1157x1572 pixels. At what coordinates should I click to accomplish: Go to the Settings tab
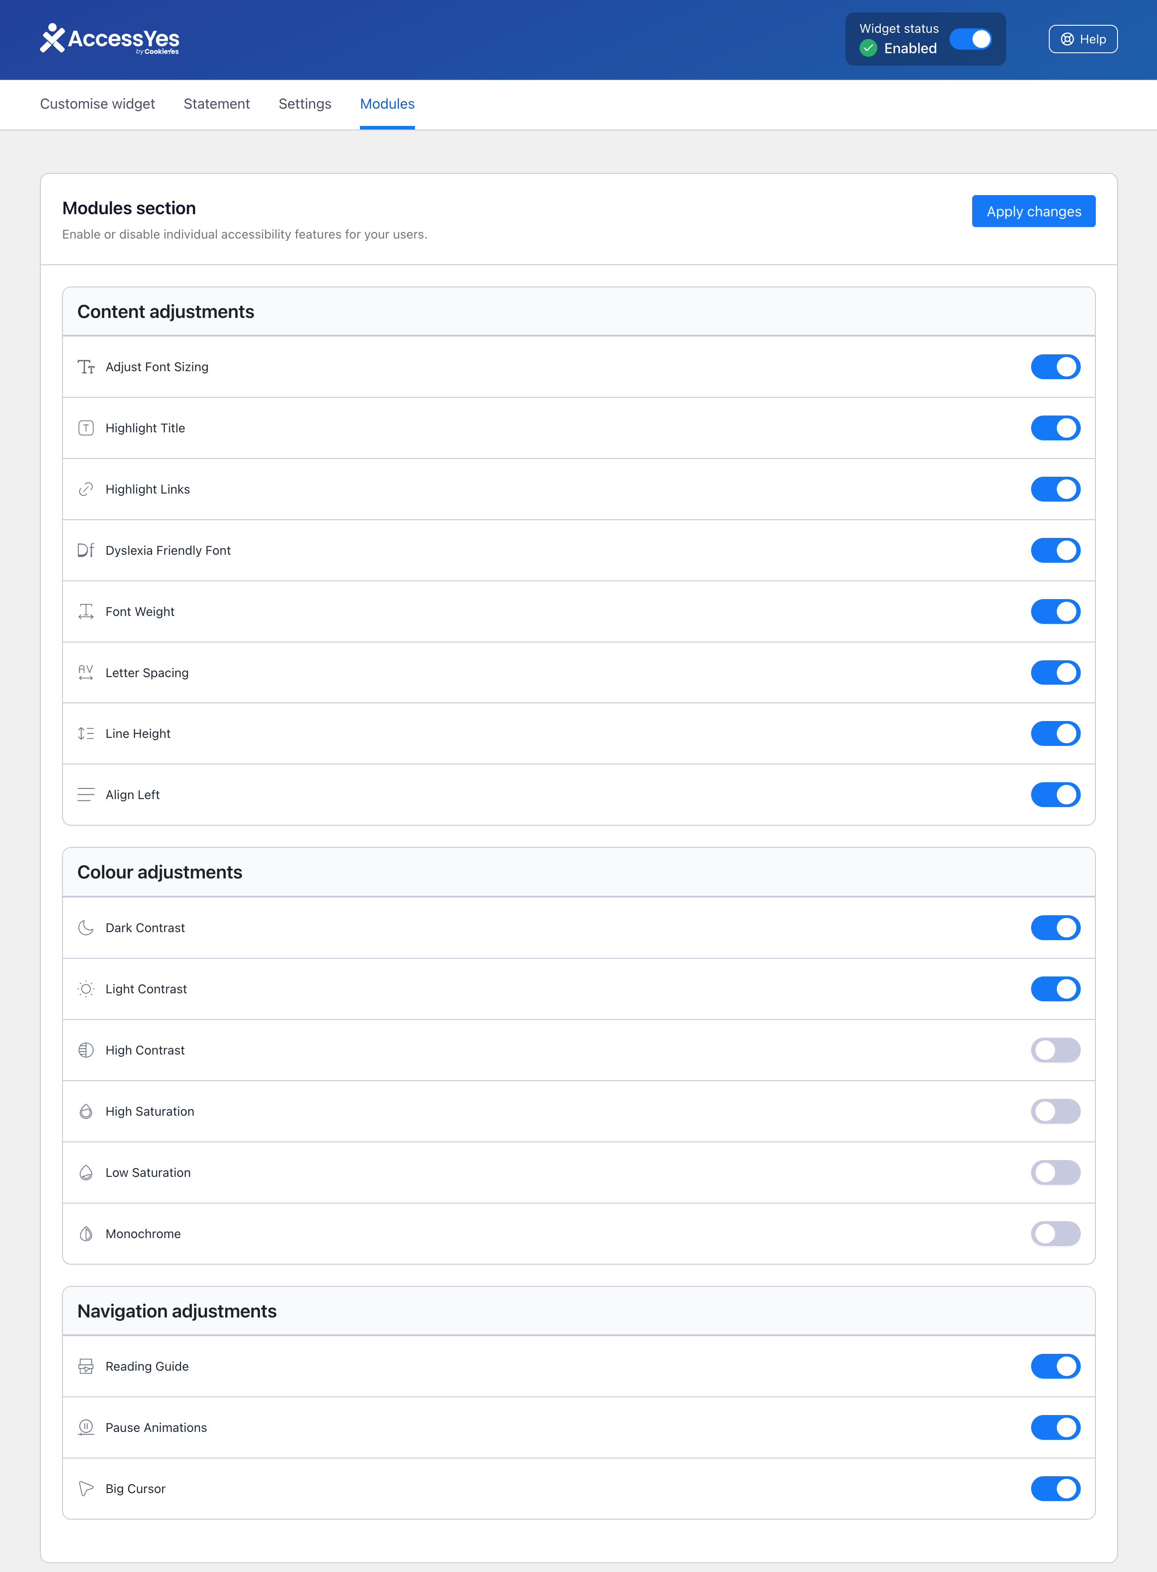click(x=305, y=104)
